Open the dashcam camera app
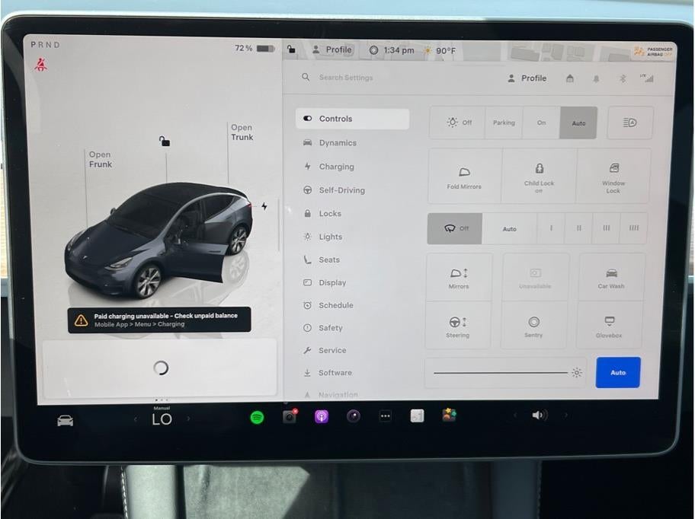Viewport: 695px width, 519px height. point(290,416)
